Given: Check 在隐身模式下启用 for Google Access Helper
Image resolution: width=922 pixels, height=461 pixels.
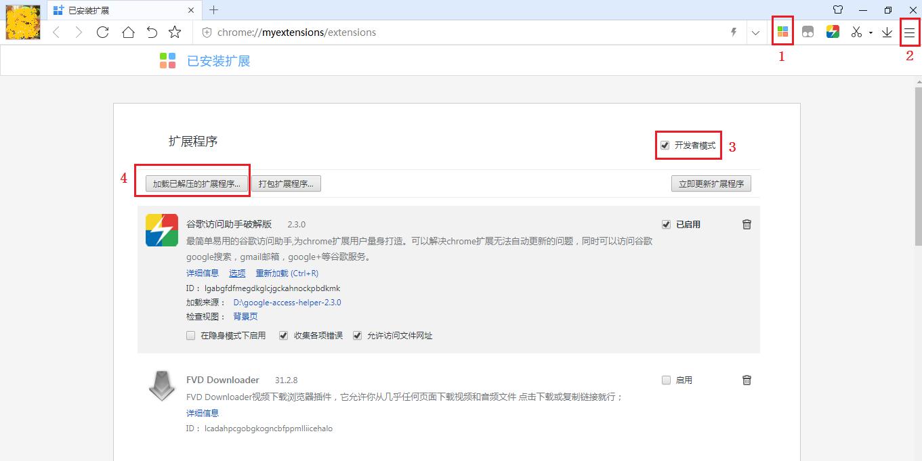Looking at the screenshot, I should point(190,335).
